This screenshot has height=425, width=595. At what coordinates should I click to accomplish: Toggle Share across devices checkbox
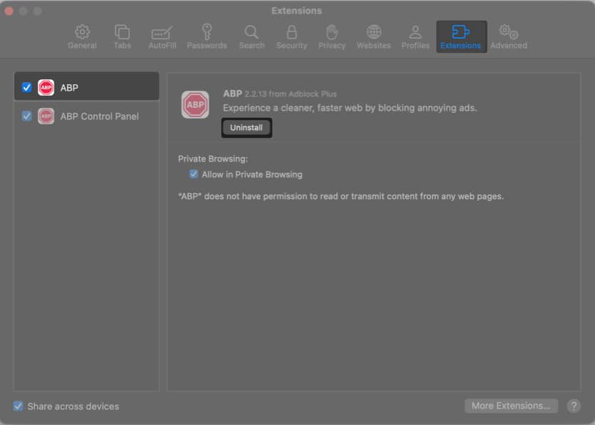pos(18,406)
